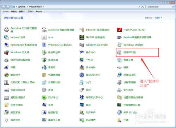This screenshot has width=176, height=128.
Task: Open 字体 icon
Action: [x=119, y=120]
